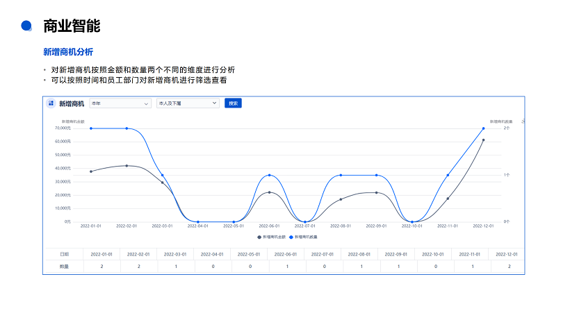The height and width of the screenshot is (320, 570).
Task: Click the 新增商机分析 blue heading
Action: point(68,52)
